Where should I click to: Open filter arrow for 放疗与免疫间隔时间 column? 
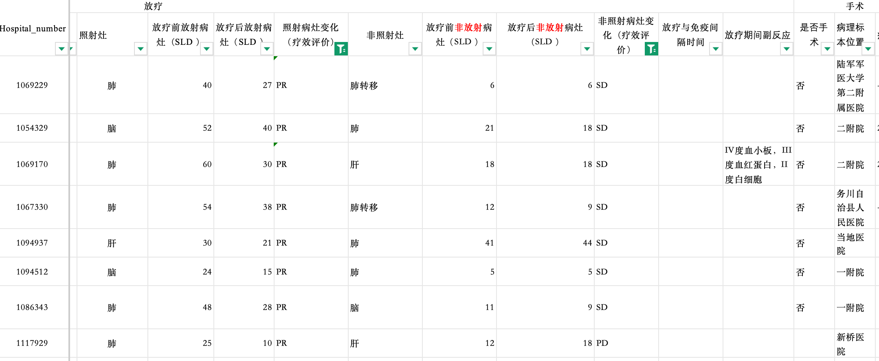click(x=716, y=49)
